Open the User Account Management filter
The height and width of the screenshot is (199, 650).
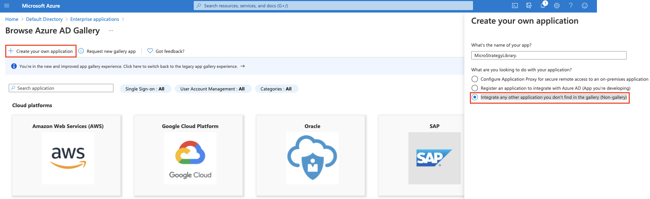(x=213, y=89)
